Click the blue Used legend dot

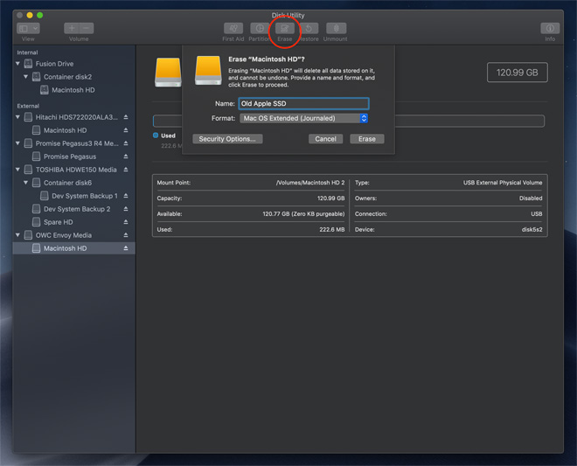[x=156, y=136]
